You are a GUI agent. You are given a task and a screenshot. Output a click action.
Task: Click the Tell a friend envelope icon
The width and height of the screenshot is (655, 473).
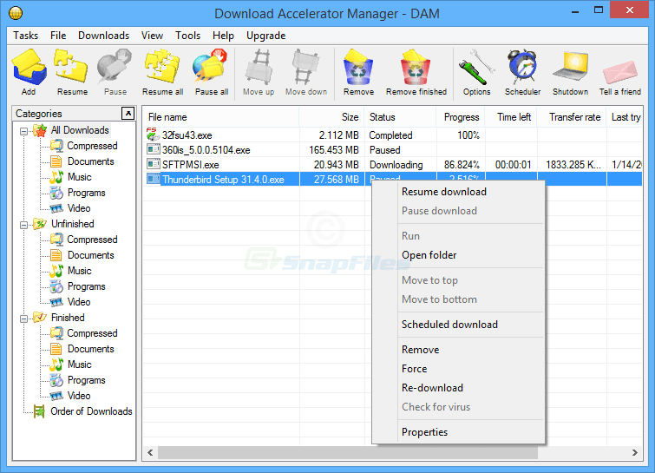(620, 72)
